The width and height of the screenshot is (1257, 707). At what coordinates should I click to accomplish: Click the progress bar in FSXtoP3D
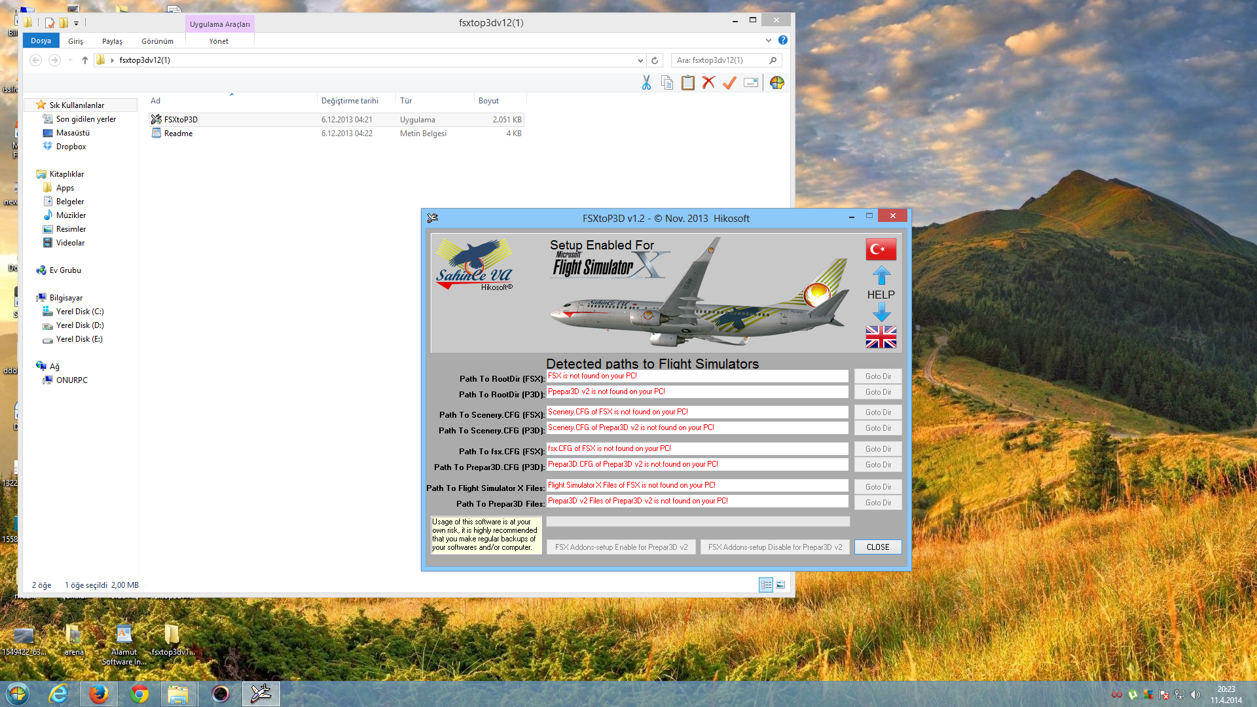point(698,522)
